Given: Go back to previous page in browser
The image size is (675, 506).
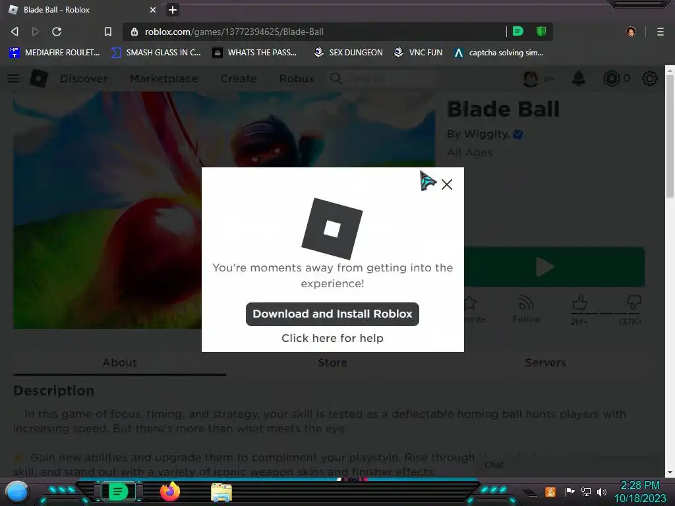Looking at the screenshot, I should pyautogui.click(x=15, y=32).
